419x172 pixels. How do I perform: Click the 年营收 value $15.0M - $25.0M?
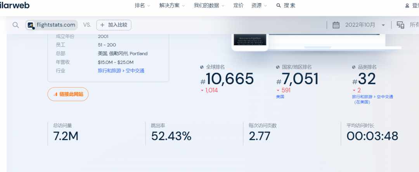tap(116, 62)
